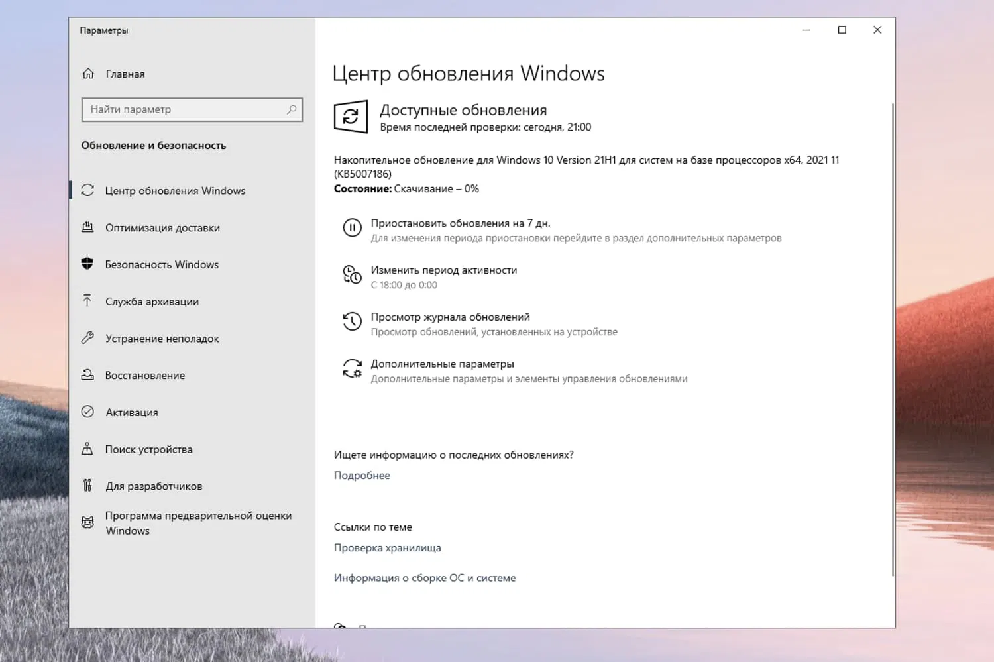
Task: Open Просмотр журнала обновлений
Action: [x=450, y=317]
